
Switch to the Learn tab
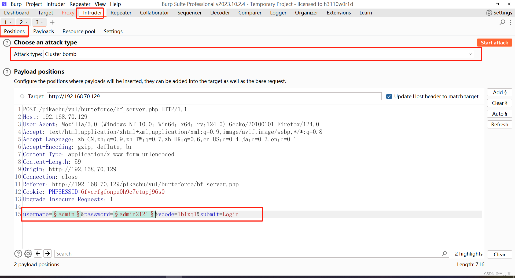click(x=366, y=13)
